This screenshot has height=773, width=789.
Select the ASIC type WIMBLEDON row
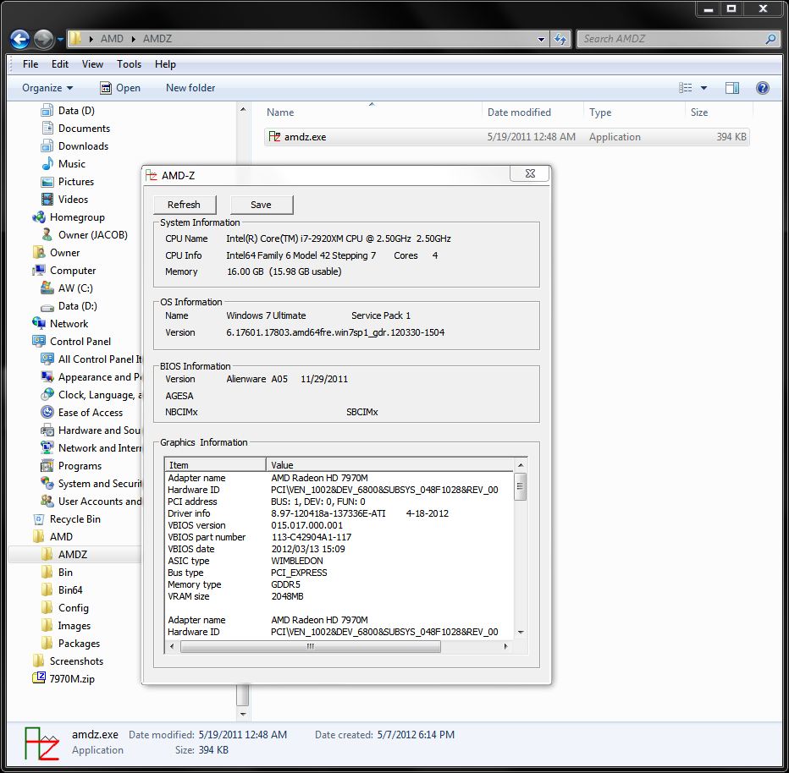pyautogui.click(x=339, y=561)
